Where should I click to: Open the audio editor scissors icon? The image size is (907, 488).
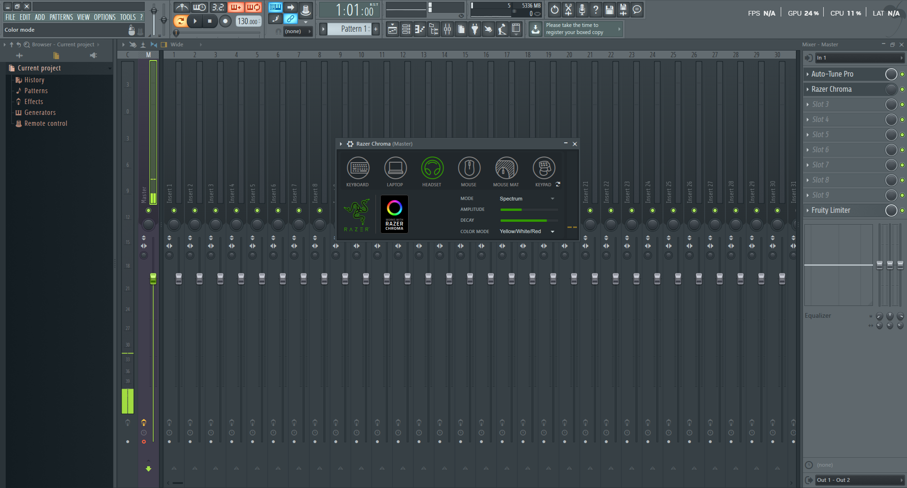point(568,9)
